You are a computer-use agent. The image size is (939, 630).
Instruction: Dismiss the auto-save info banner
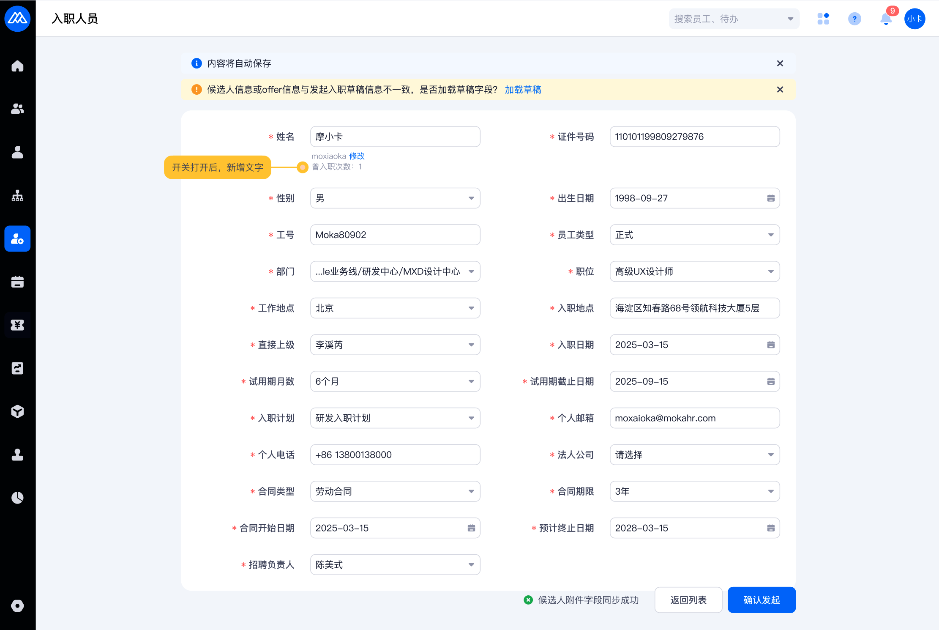coord(780,63)
